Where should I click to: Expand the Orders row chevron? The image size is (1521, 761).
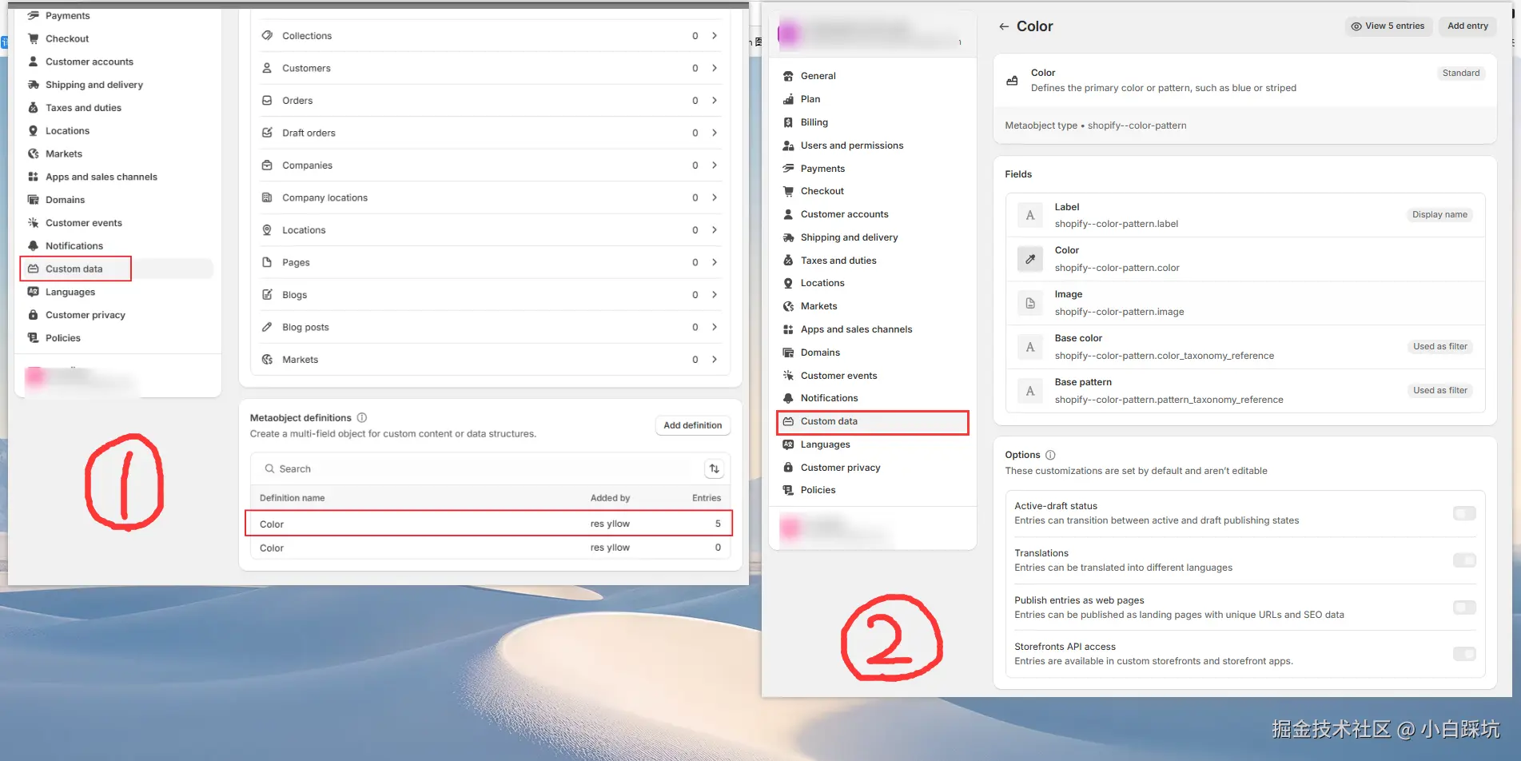[715, 100]
